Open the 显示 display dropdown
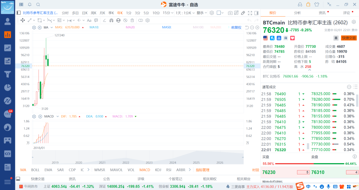Image resolution: width=359 pixels, height=190 pixels. click(x=202, y=13)
